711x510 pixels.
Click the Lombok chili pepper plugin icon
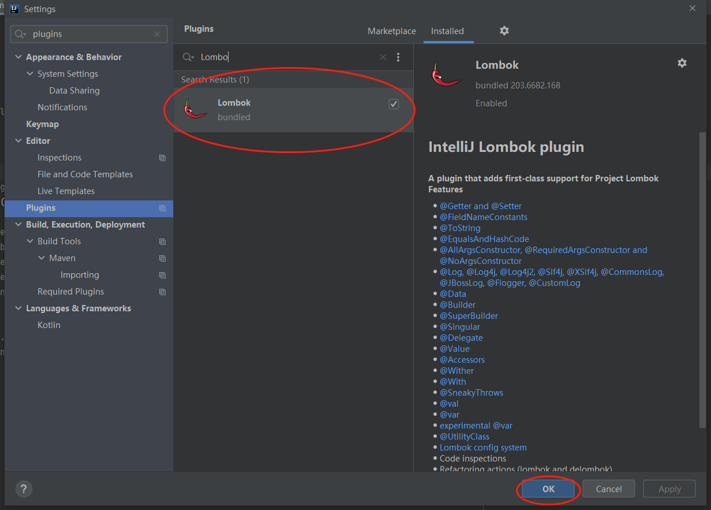196,109
